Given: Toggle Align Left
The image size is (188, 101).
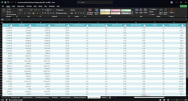Looking at the screenshot, I should (43, 13).
